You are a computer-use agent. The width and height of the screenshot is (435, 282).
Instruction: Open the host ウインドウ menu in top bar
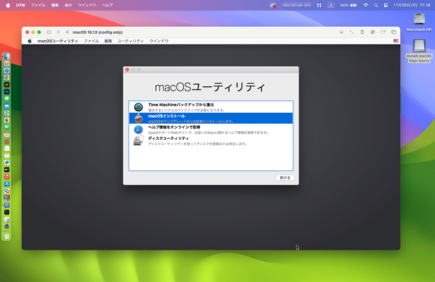87,5
